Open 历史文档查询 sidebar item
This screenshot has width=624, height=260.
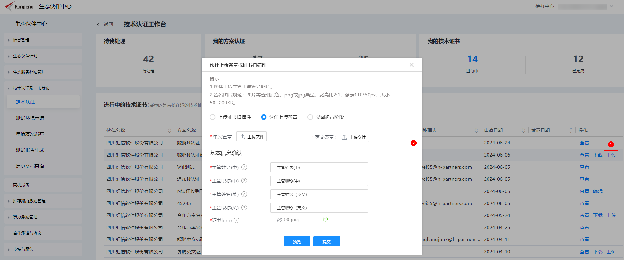(x=30, y=166)
